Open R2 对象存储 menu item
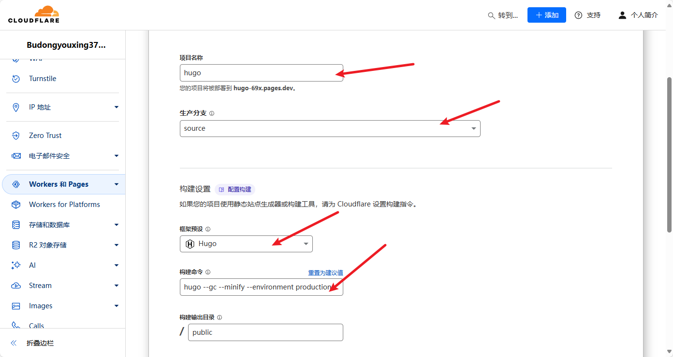This screenshot has width=673, height=357. tap(48, 245)
